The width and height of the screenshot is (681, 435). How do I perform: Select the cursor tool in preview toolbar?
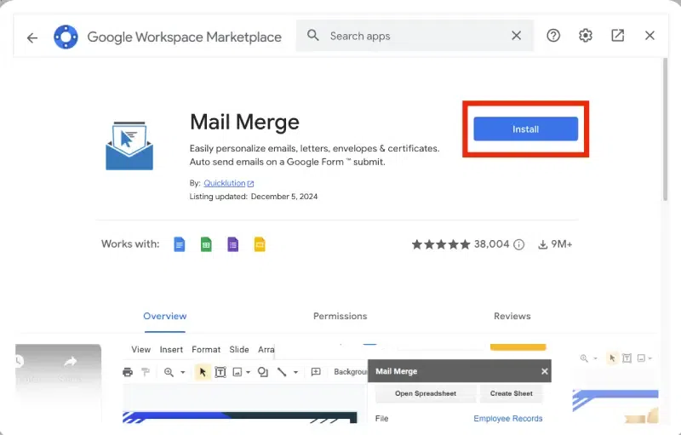click(x=203, y=372)
